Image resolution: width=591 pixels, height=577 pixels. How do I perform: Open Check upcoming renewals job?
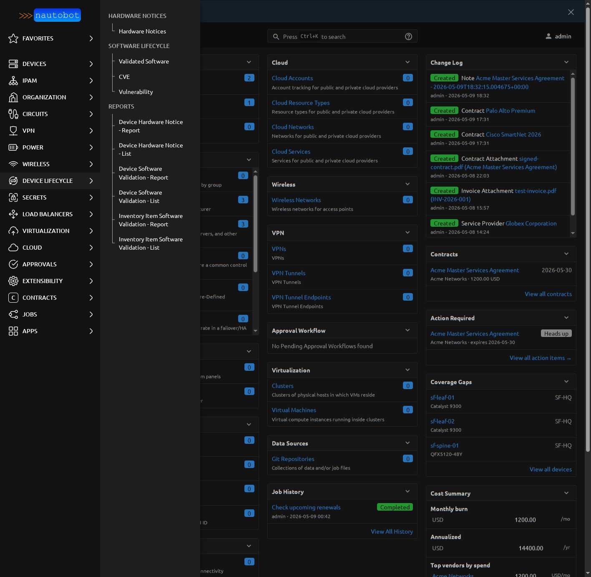click(306, 507)
